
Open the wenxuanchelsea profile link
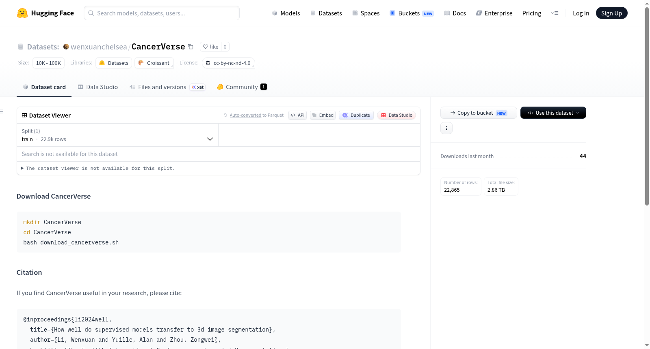point(99,47)
